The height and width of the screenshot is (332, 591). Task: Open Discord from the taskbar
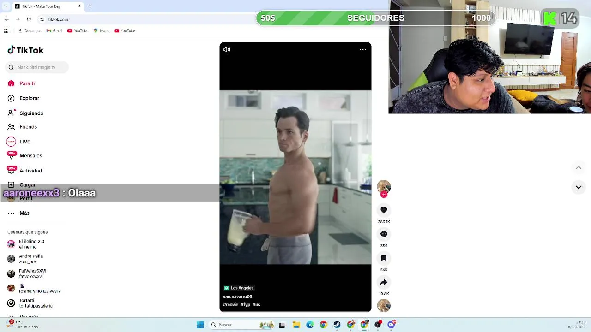tap(392, 325)
